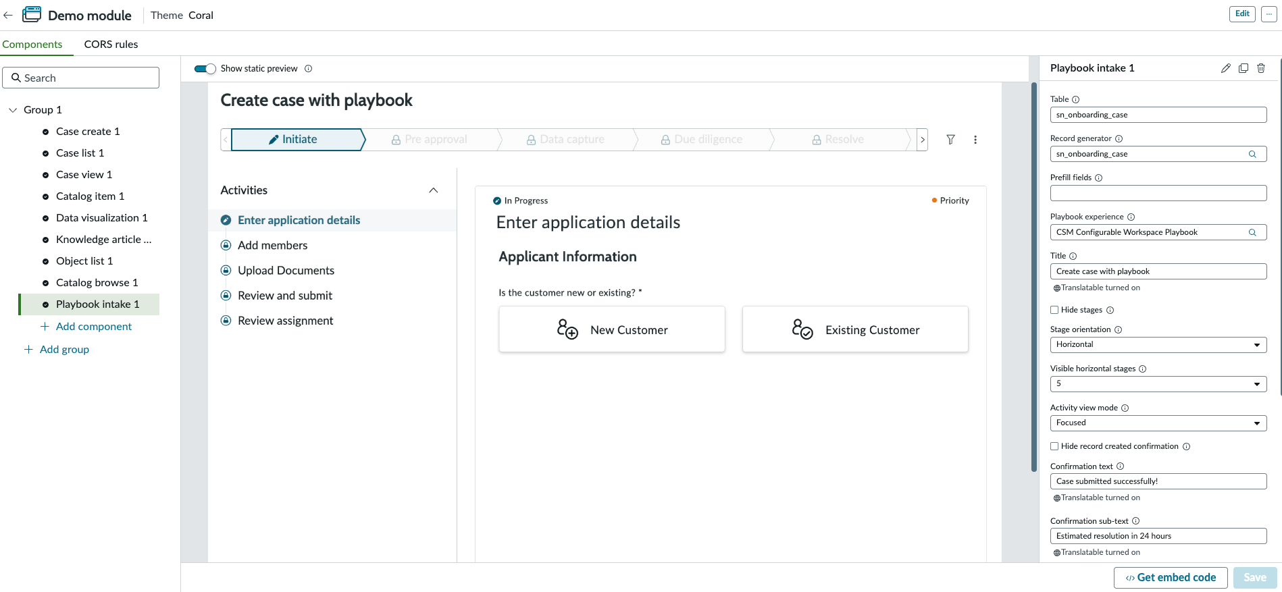Open the more options ellipsis beside Edit
The height and width of the screenshot is (592, 1282).
(x=1269, y=14)
